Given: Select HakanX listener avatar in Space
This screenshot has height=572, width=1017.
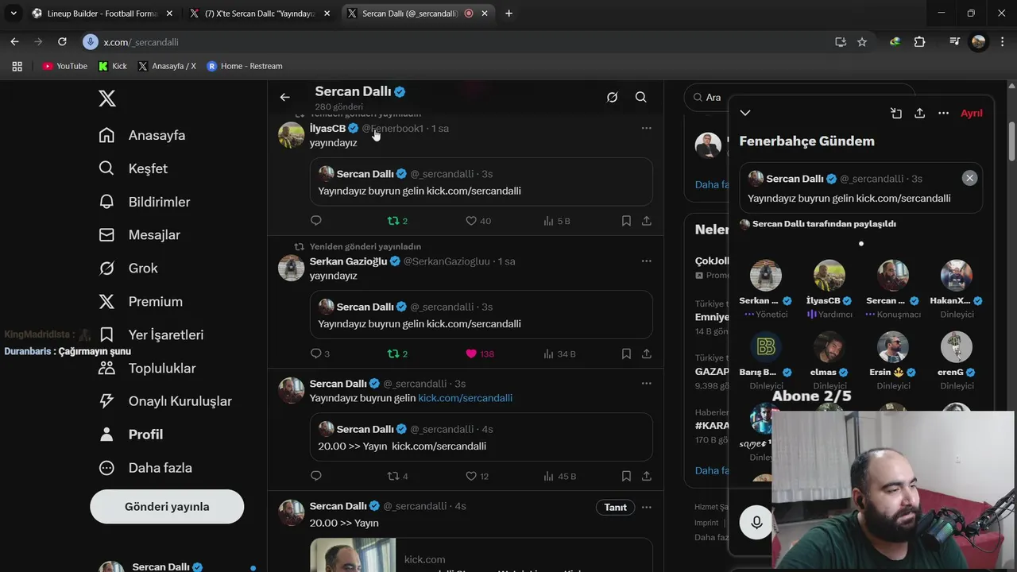Looking at the screenshot, I should coord(957,276).
